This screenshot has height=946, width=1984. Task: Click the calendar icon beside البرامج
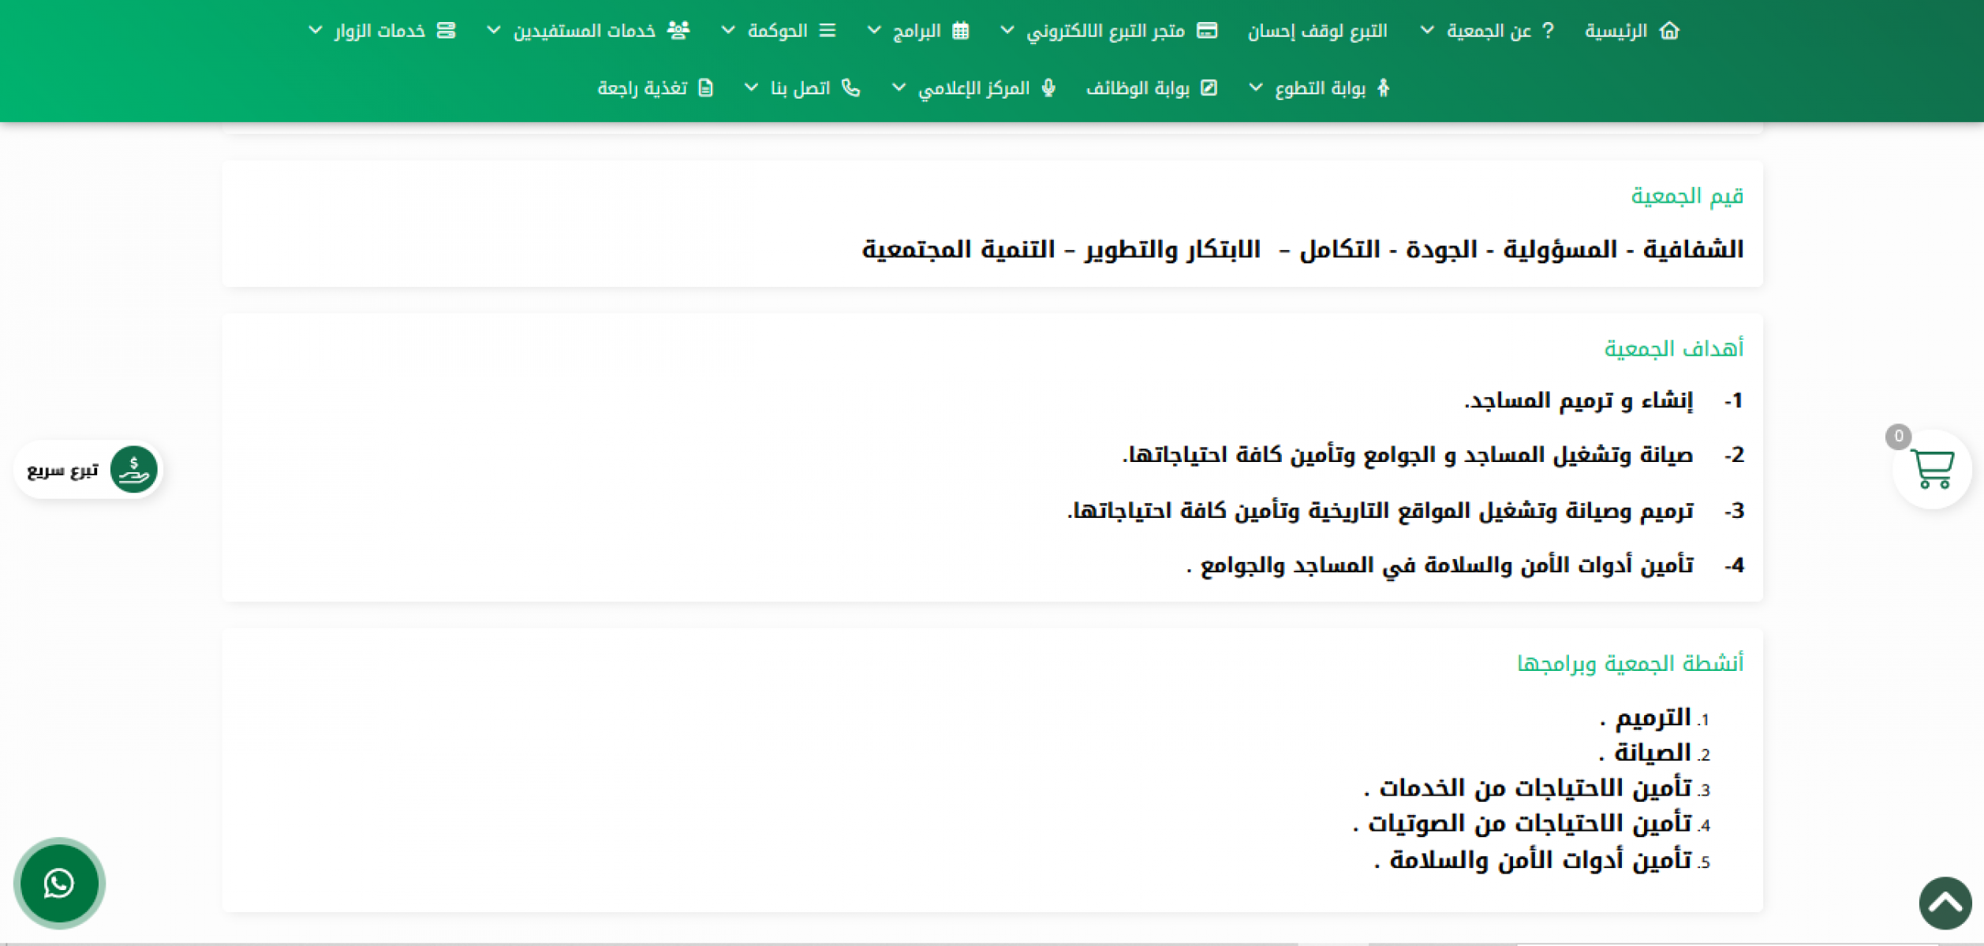960,31
